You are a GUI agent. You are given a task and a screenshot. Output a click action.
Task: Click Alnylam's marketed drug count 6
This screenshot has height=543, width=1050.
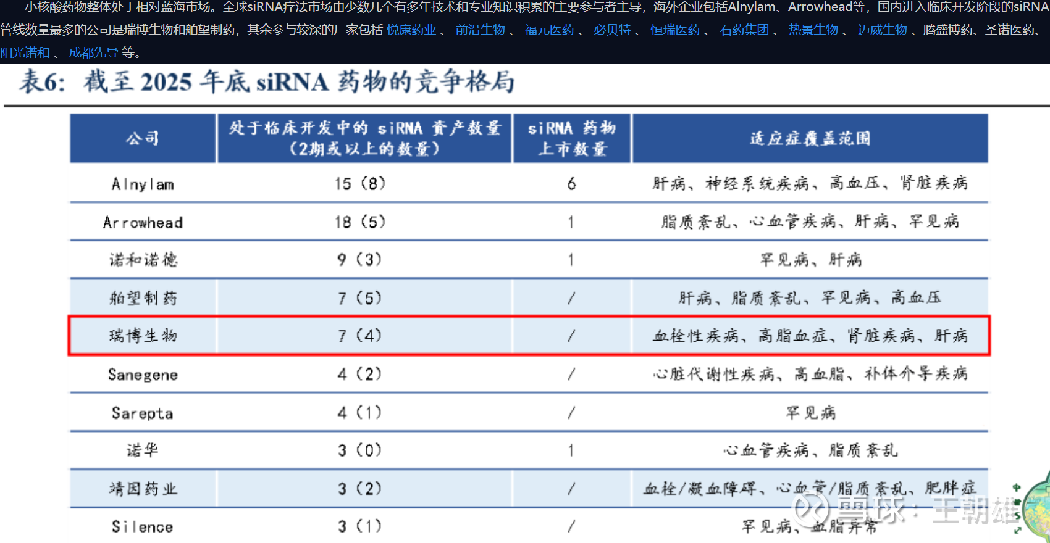pyautogui.click(x=571, y=184)
